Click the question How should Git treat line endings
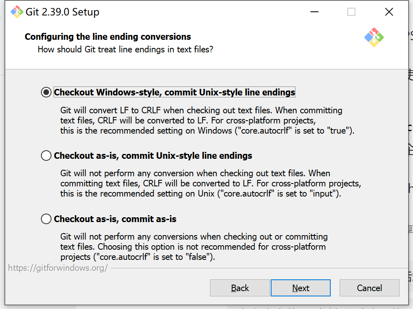The width and height of the screenshot is (413, 309). pos(126,50)
